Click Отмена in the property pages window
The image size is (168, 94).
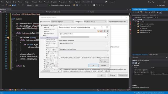coord(112,75)
